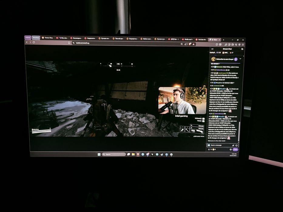The width and height of the screenshot is (283, 212).
Task: Open the streamer webcam overlay in the video
Action: (183, 101)
